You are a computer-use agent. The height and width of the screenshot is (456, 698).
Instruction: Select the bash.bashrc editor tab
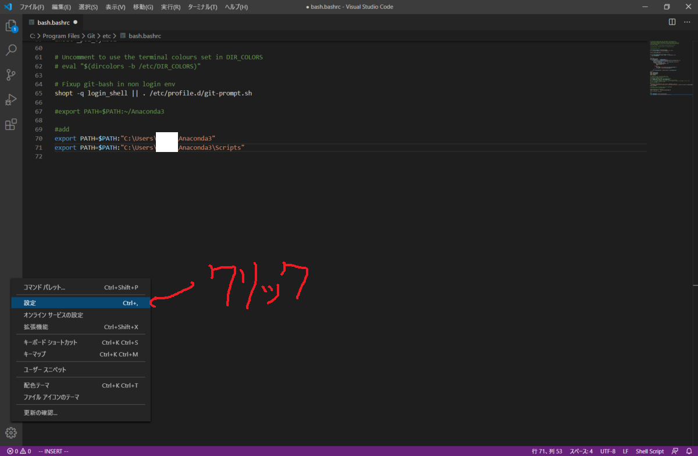[53, 22]
